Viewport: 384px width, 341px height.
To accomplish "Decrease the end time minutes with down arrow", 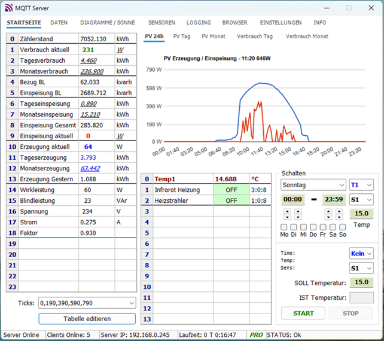I will pyautogui.click(x=340, y=217).
